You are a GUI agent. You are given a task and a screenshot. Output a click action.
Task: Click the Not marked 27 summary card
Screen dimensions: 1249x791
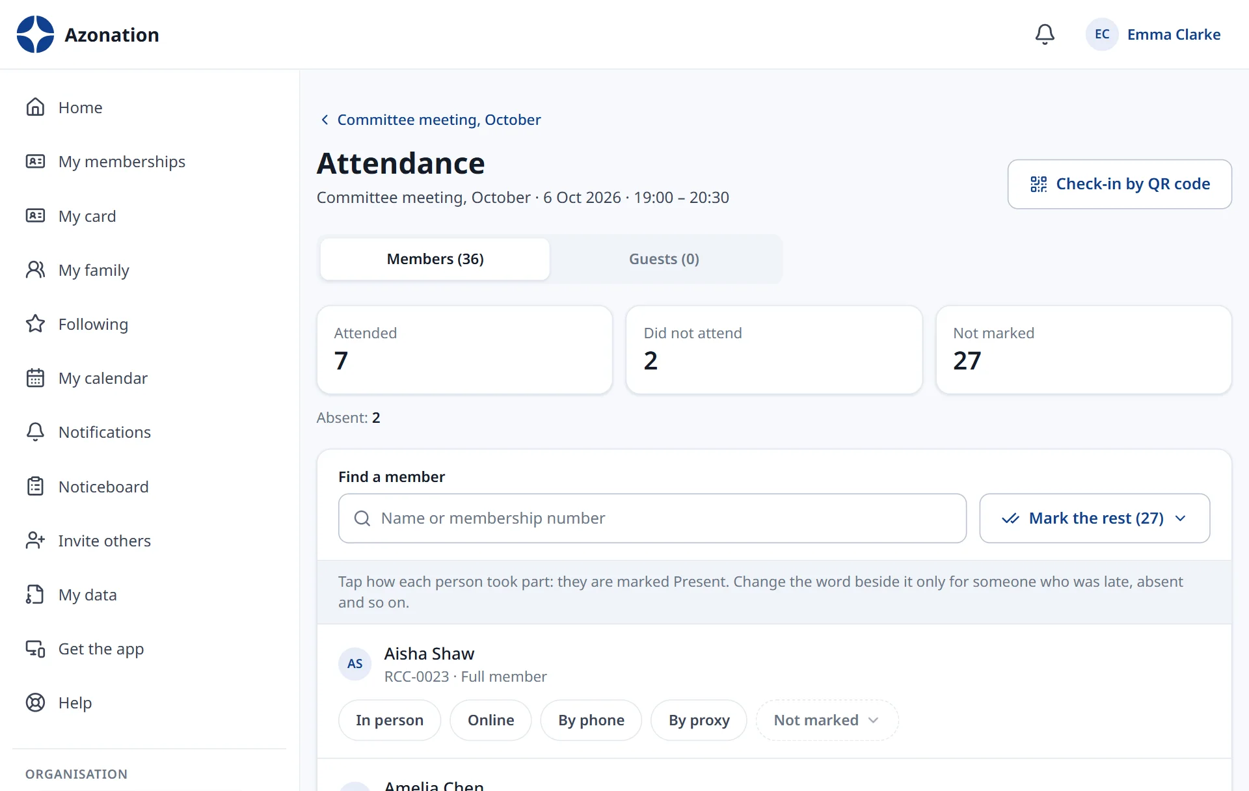pyautogui.click(x=1084, y=350)
